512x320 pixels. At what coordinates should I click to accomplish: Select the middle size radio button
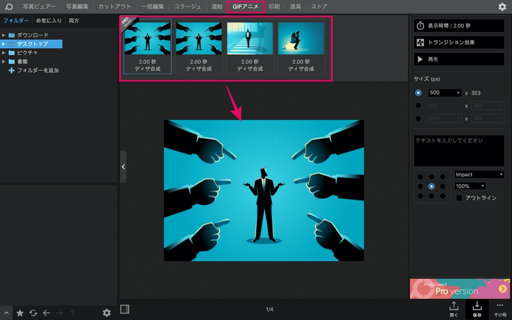418,105
